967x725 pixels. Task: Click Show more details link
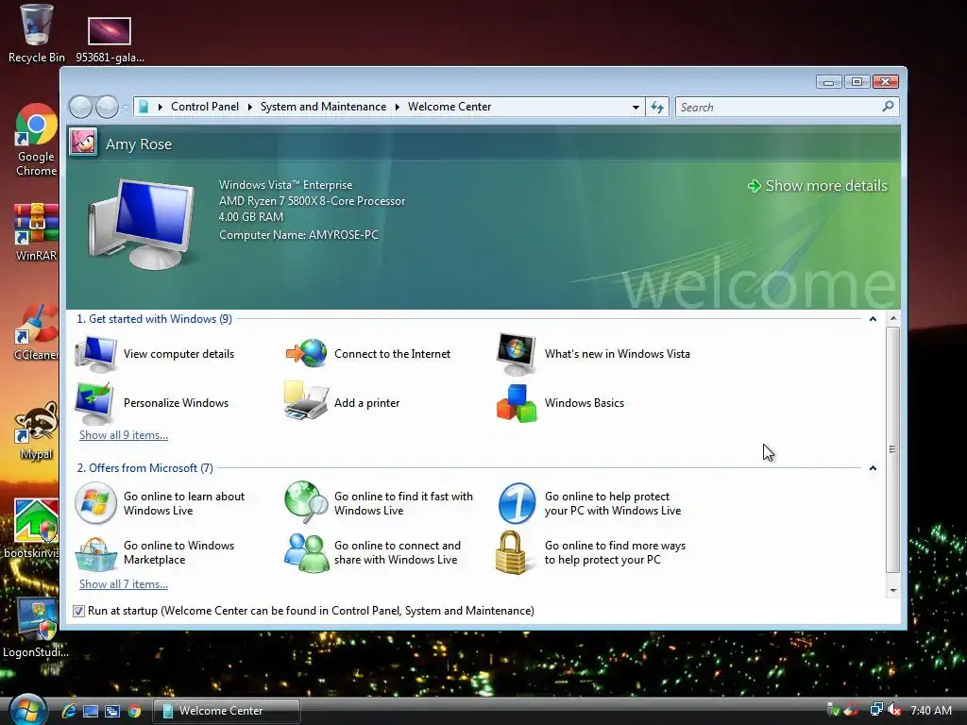[818, 186]
